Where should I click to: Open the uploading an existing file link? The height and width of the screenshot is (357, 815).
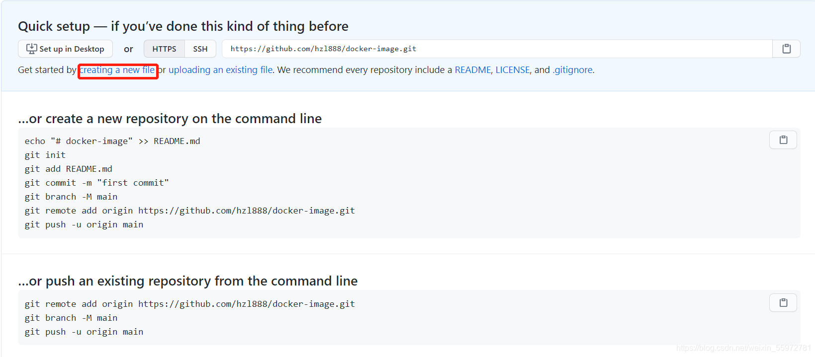[220, 70]
